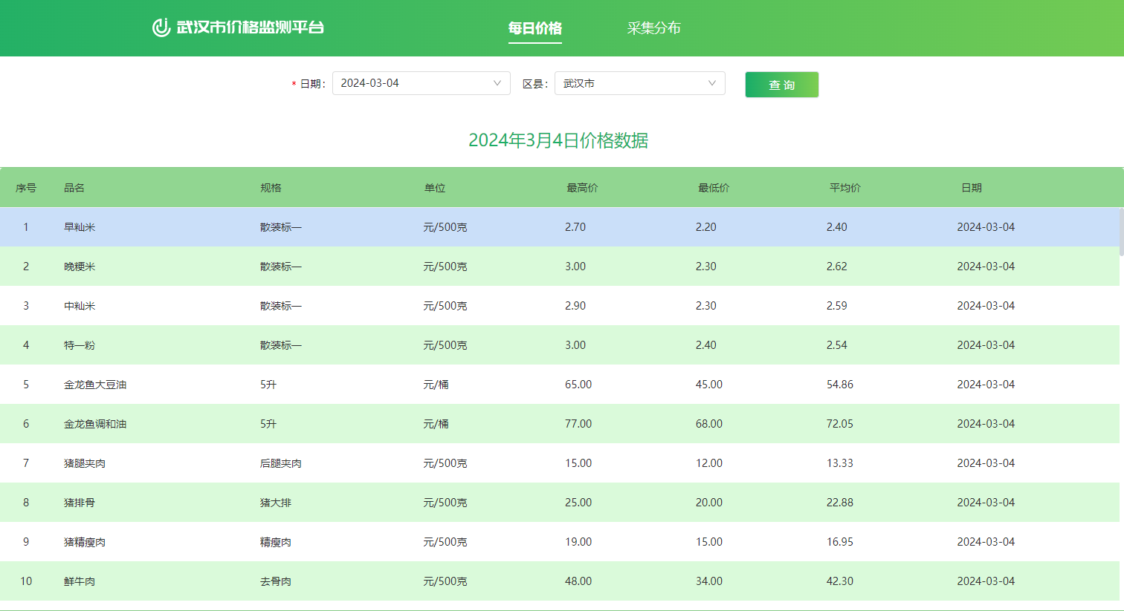Open the 采集分布 tab
Screen dimensions: 1124x611
(x=653, y=28)
